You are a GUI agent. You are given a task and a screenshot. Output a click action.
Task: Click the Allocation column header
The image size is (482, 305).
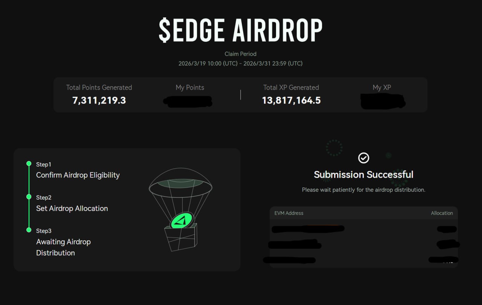[x=442, y=213]
